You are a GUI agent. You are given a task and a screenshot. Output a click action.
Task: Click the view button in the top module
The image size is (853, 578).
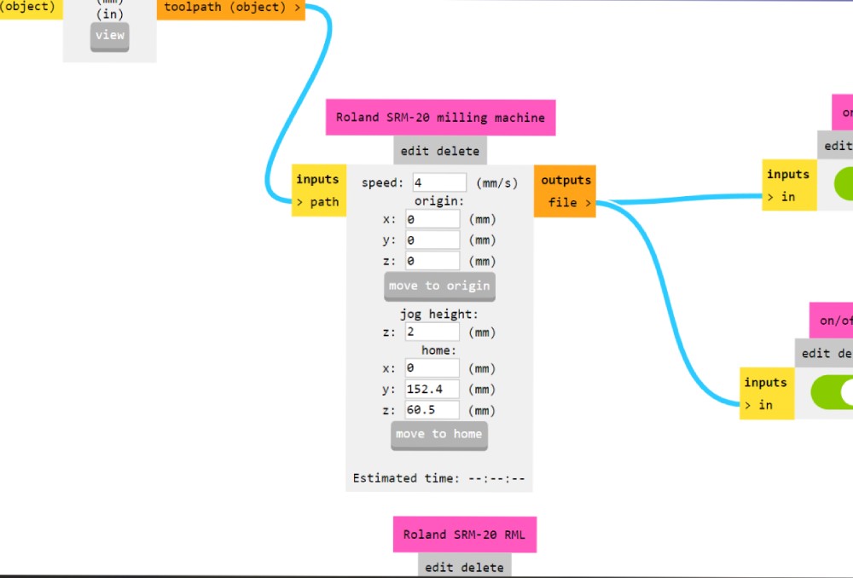click(110, 37)
